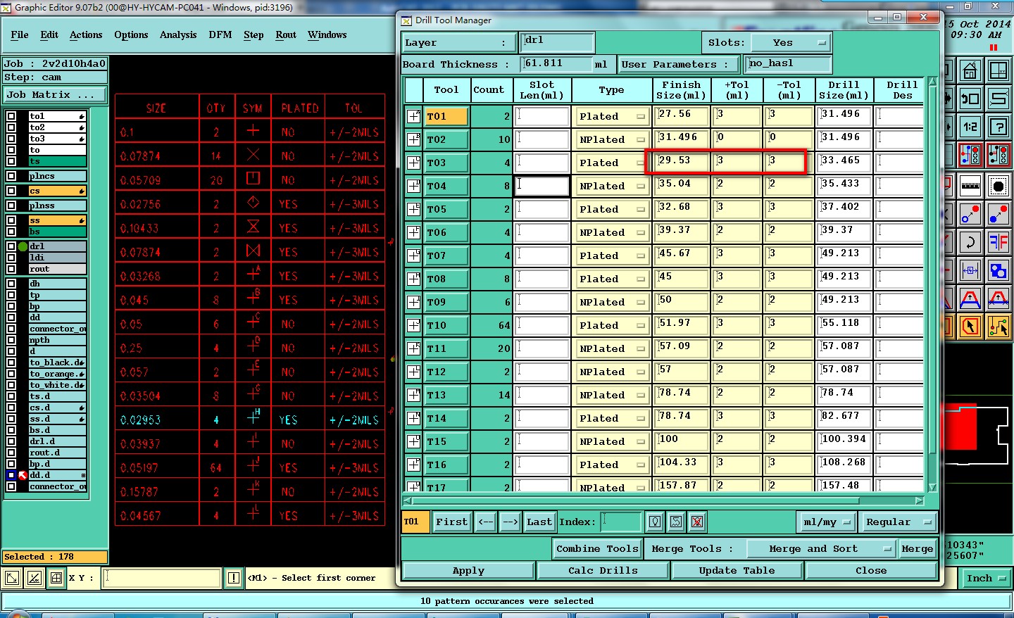The width and height of the screenshot is (1014, 618).
Task: Toggle the checkbox for layer to1
Action: pos(11,116)
